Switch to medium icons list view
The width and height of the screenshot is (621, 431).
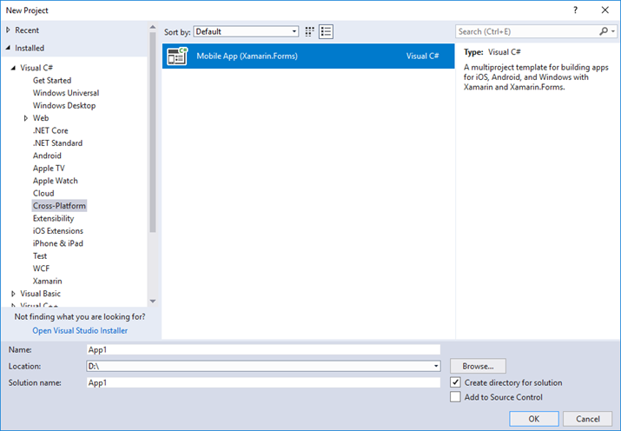(x=327, y=31)
